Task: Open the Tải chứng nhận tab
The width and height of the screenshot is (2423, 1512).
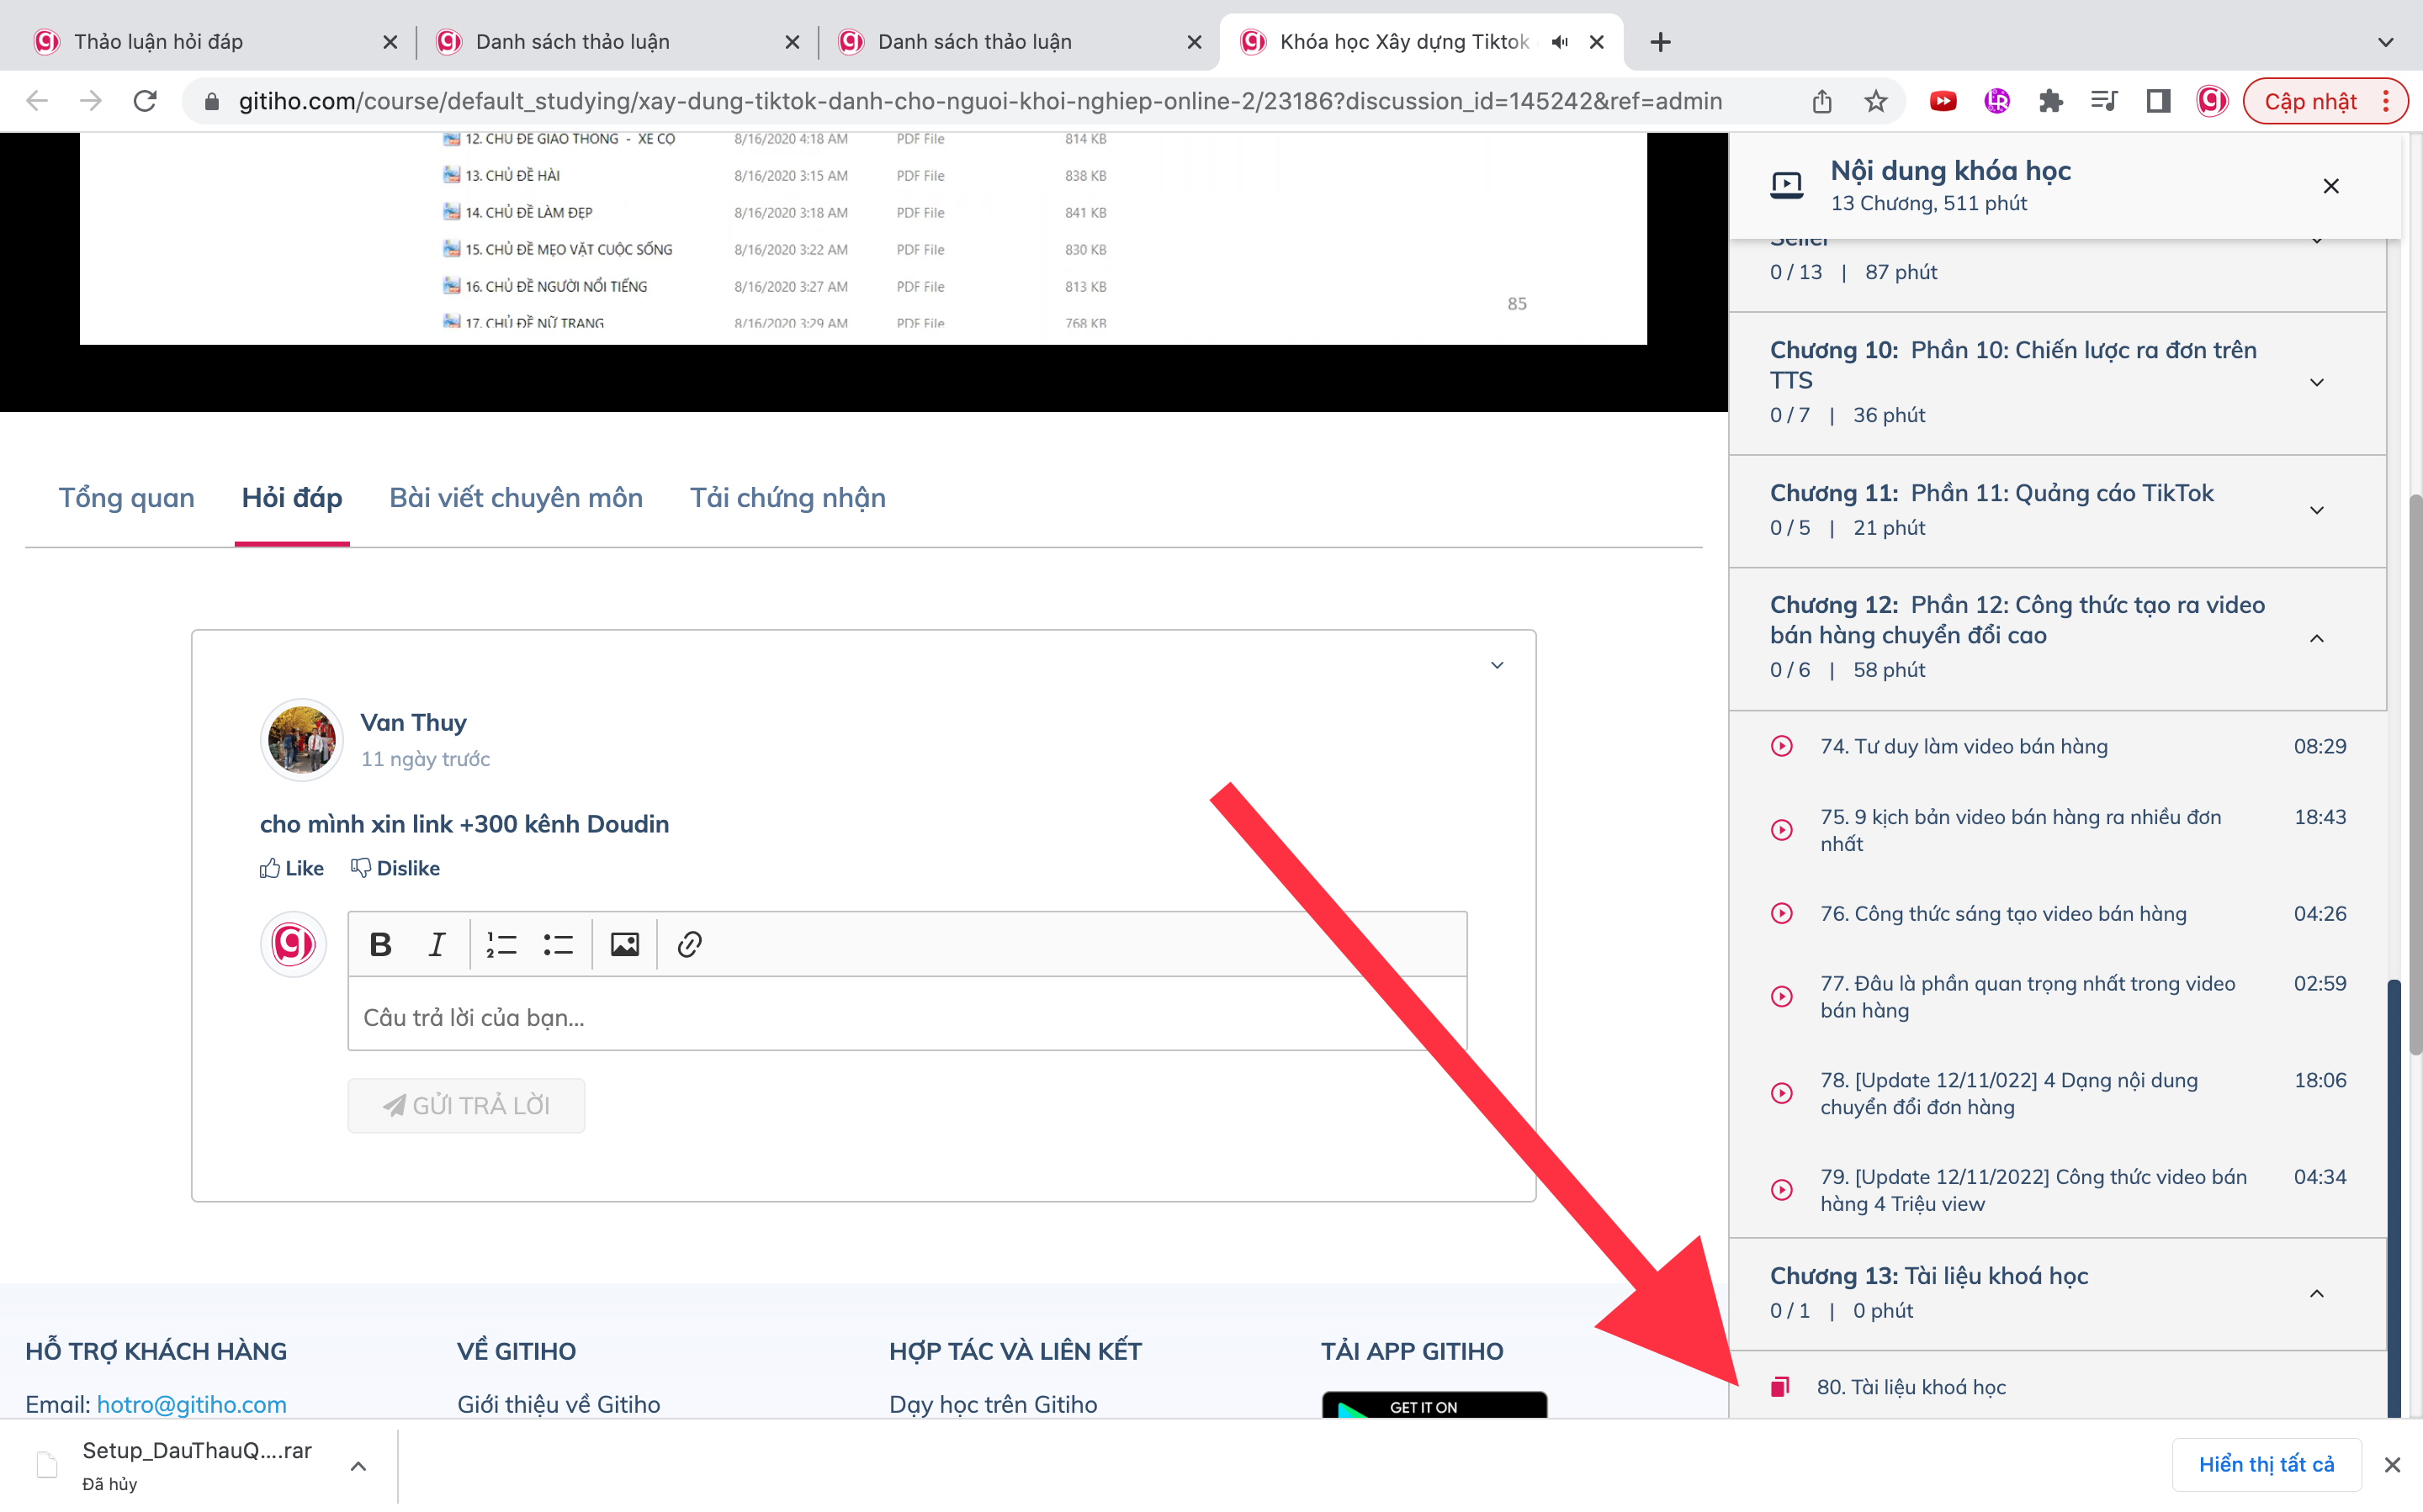Action: [x=787, y=498]
